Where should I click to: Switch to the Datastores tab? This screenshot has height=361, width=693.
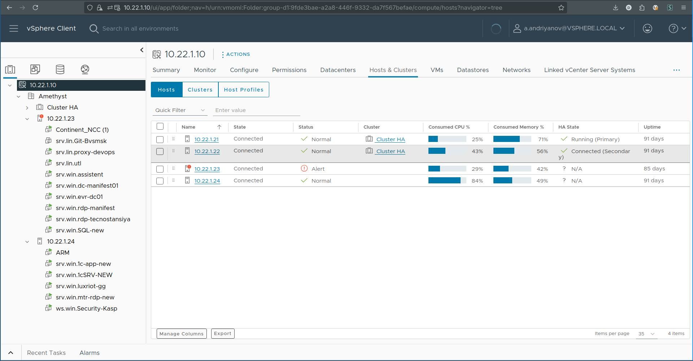tap(472, 70)
